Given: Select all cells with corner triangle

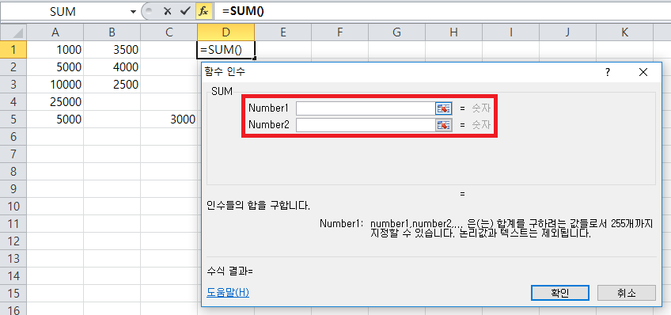Looking at the screenshot, I should pyautogui.click(x=13, y=32).
